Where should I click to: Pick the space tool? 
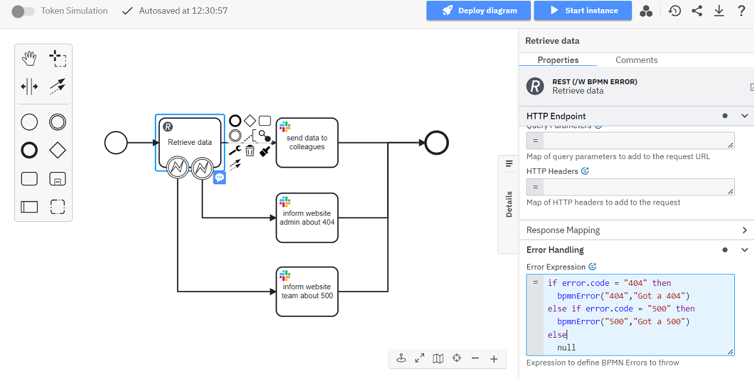(29, 87)
